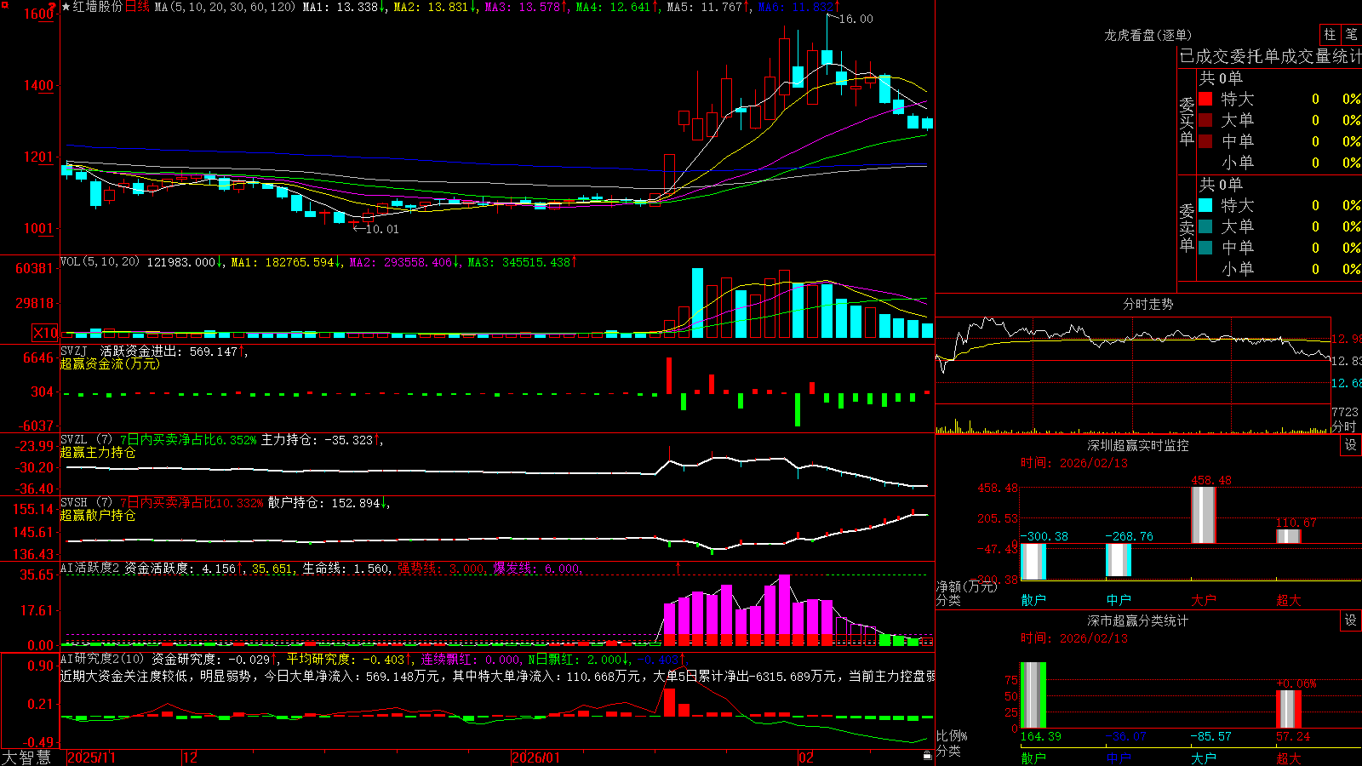Click the 16.00 high price annotation

coord(856,19)
